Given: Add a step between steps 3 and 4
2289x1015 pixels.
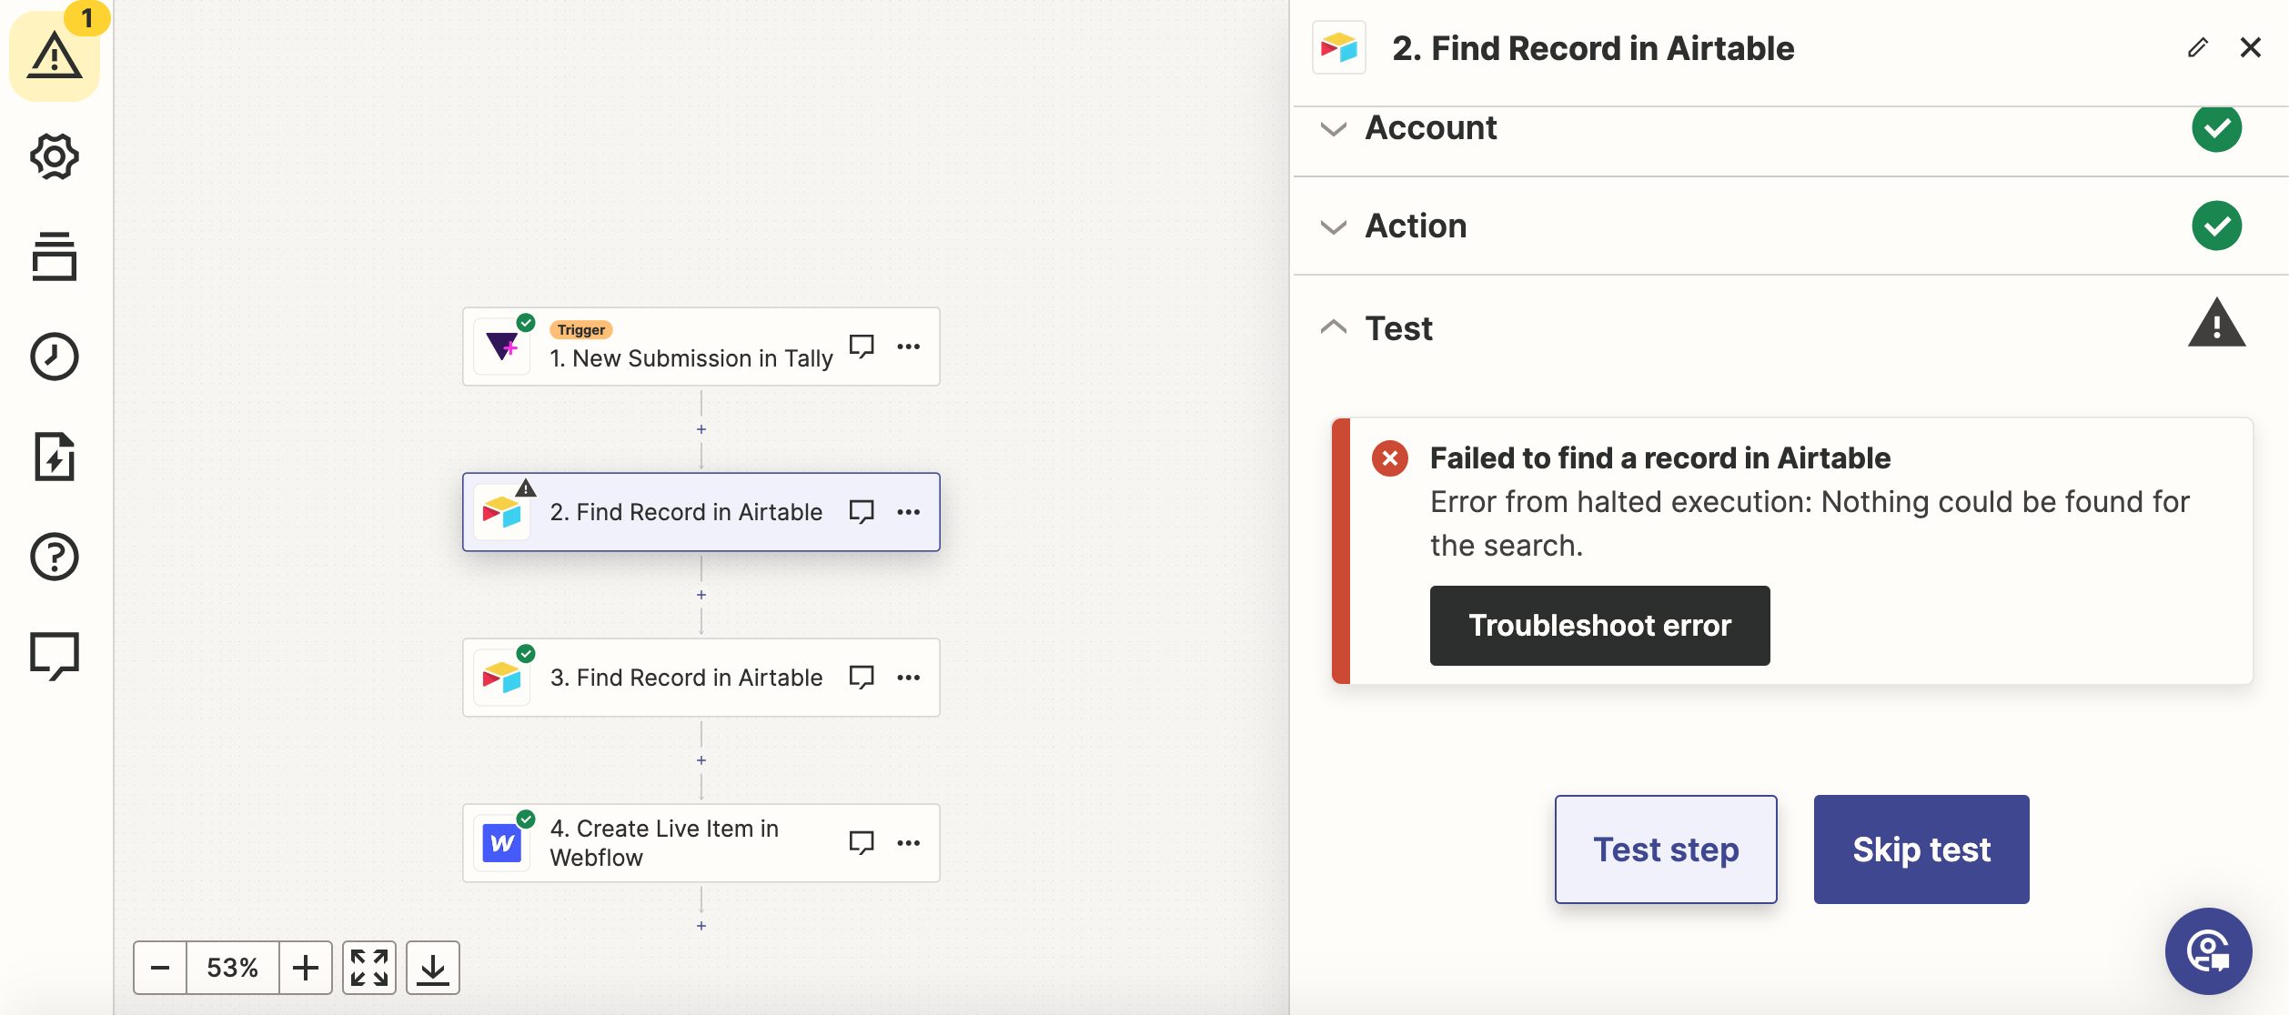Looking at the screenshot, I should click(701, 760).
